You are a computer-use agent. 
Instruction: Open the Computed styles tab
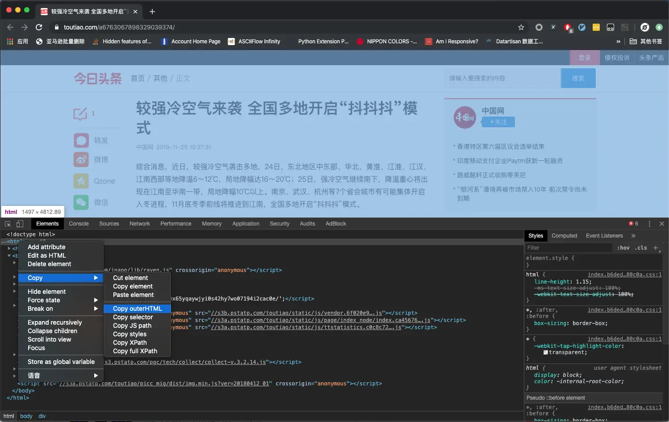pyautogui.click(x=564, y=236)
